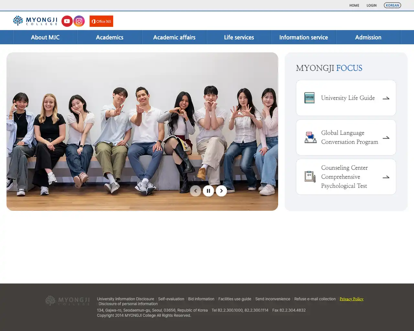
Task: Open Self-evaluation footer link
Action: 171,299
